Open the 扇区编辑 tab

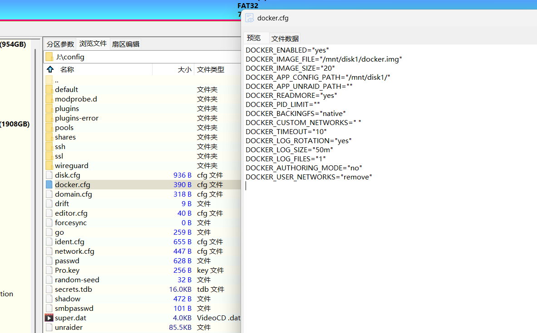point(126,44)
